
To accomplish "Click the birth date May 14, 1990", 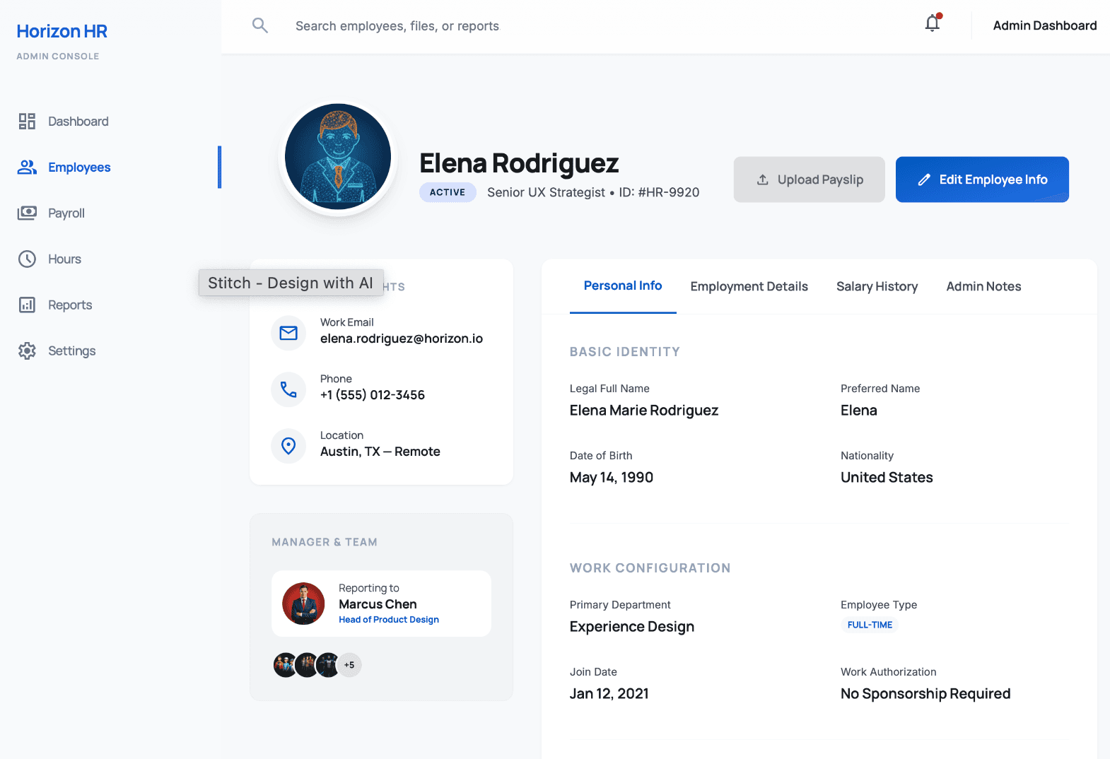I will [x=612, y=478].
